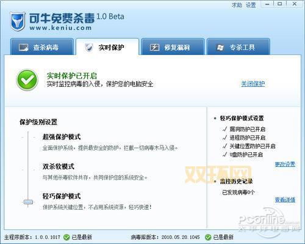Open the 查杀病毒 tab
305x244 pixels.
42,46
